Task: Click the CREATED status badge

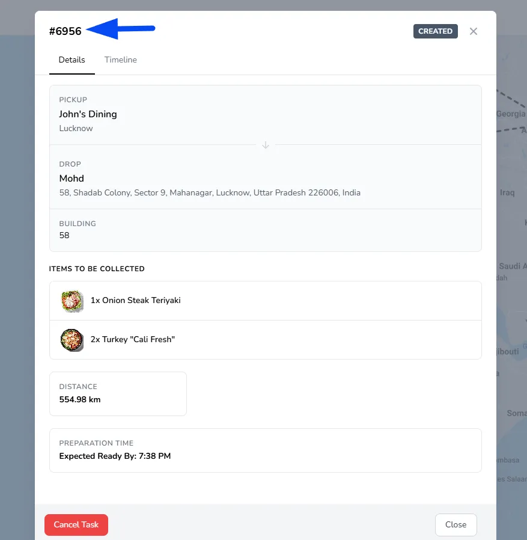Action: pos(436,31)
